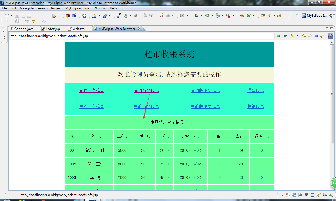Open the Window menu

tap(100, 8)
